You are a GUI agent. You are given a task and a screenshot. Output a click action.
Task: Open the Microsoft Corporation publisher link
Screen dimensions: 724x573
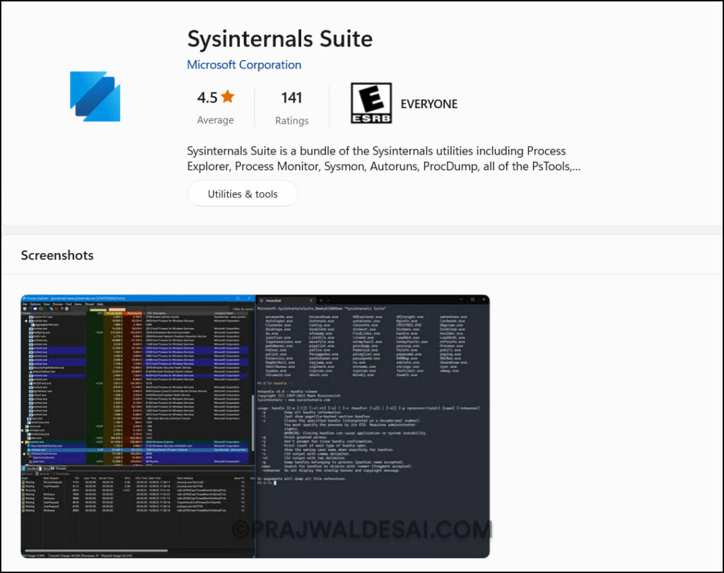pos(244,64)
